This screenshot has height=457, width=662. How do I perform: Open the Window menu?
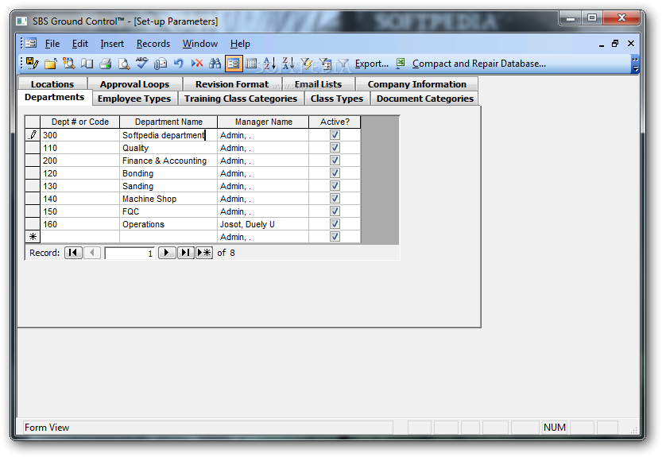(200, 44)
